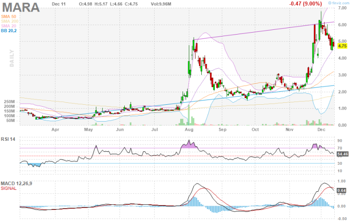This screenshot has height=222, width=354.
Task: Click the Jul month axis label
Action: [155, 130]
